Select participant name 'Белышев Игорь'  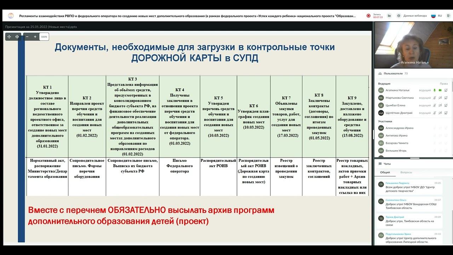pos(396,151)
